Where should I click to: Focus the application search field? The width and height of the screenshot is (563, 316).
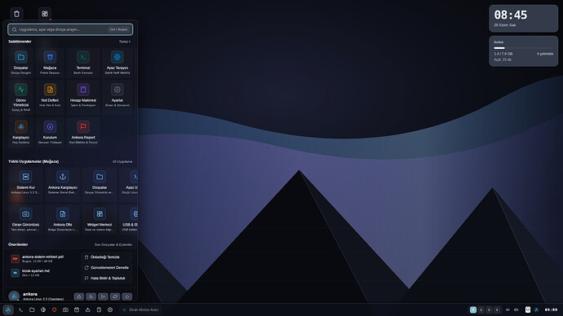70,29
